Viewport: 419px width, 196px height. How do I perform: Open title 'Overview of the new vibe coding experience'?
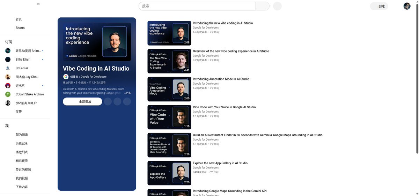[231, 51]
